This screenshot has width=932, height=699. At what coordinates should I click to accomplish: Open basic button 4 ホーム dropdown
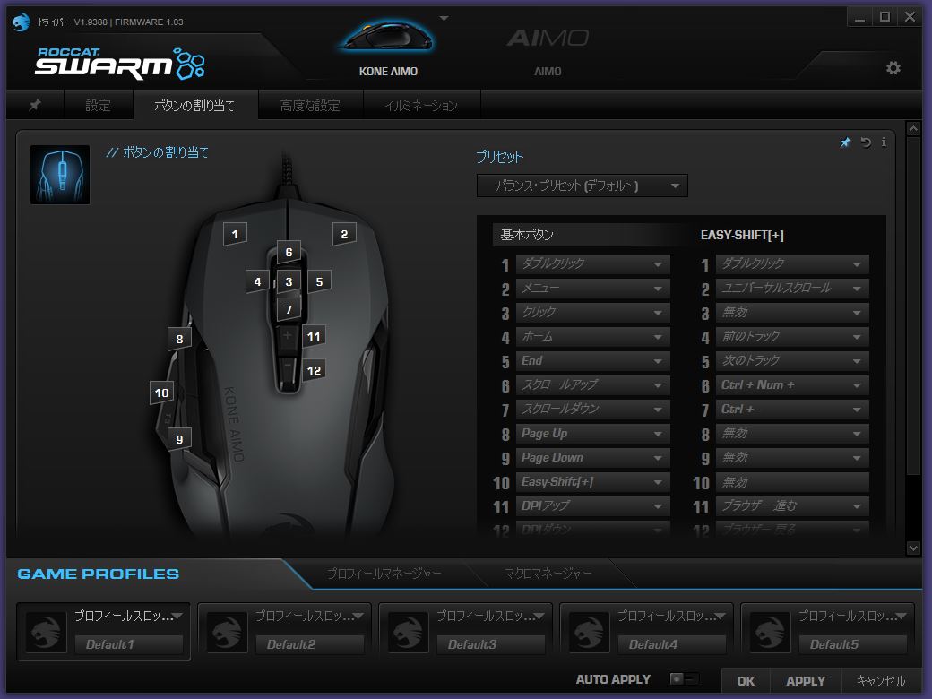click(x=592, y=336)
